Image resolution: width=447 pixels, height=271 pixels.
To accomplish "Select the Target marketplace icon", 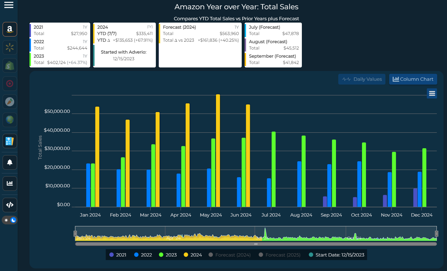I will pos(10,84).
